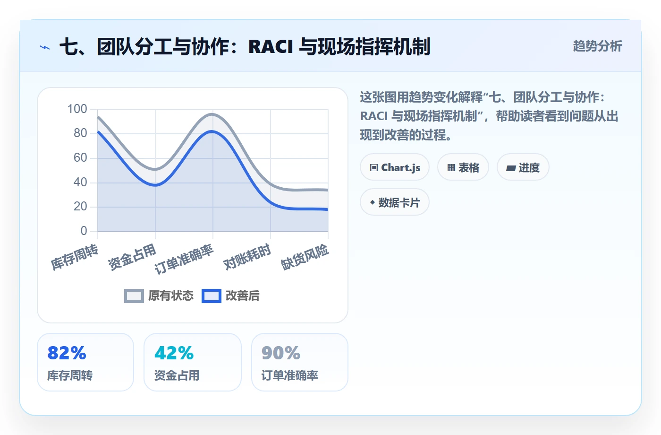Click the 趋势分析 label in header

597,46
